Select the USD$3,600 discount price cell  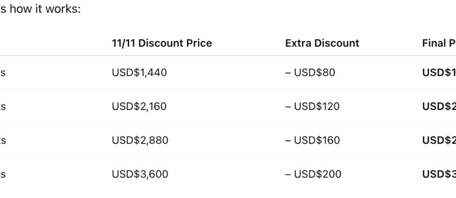[140, 174]
